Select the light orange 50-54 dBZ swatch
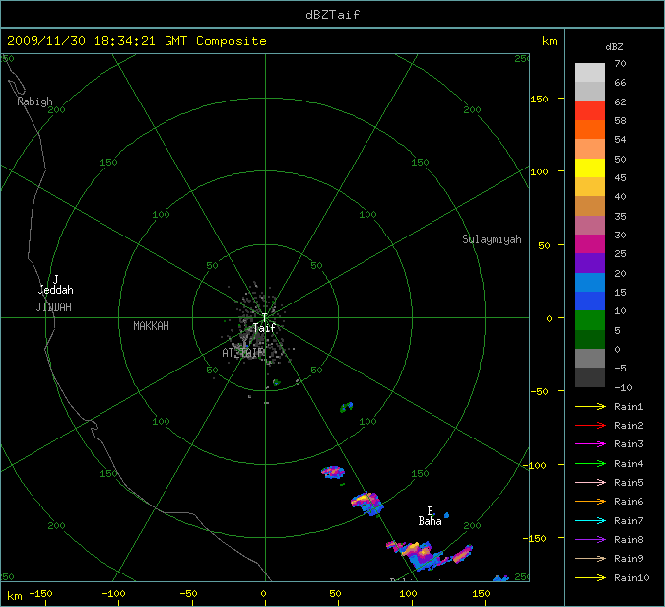665x607 pixels. pyautogui.click(x=590, y=149)
